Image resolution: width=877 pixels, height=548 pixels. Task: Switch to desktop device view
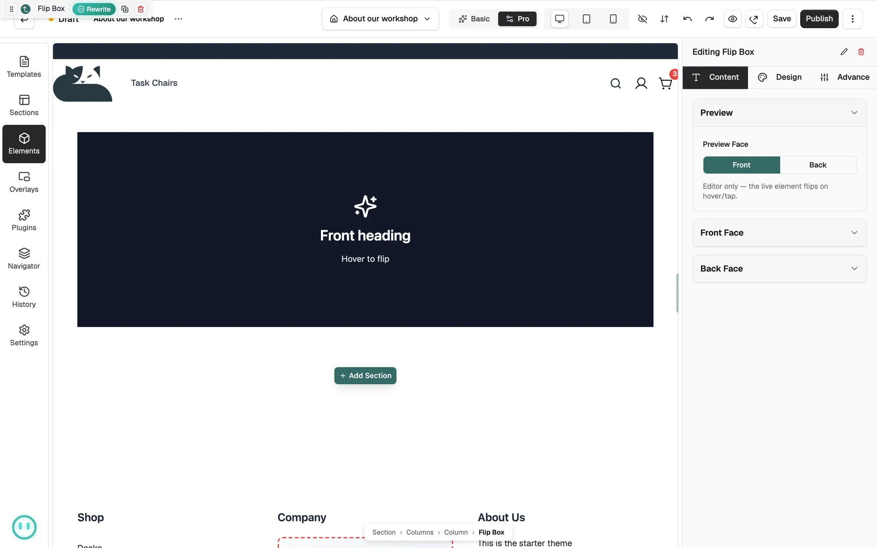(560, 19)
